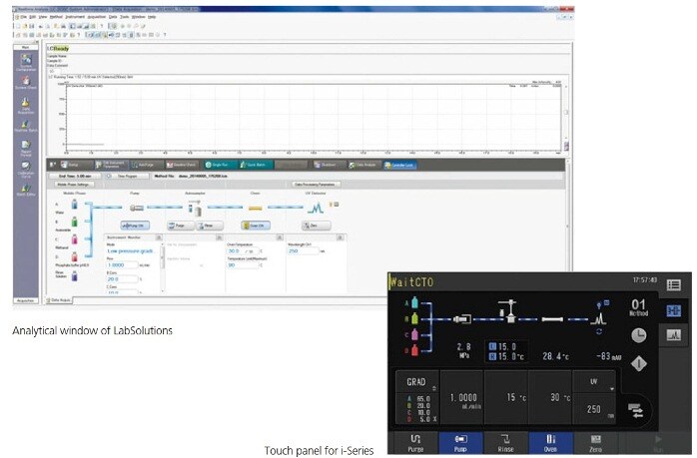Tap bottle A on touch panel diagram
The height and width of the screenshot is (458, 697).
(414, 303)
